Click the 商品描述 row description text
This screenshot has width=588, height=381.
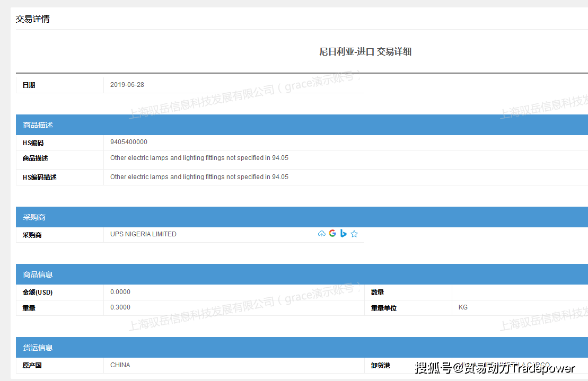pos(199,158)
